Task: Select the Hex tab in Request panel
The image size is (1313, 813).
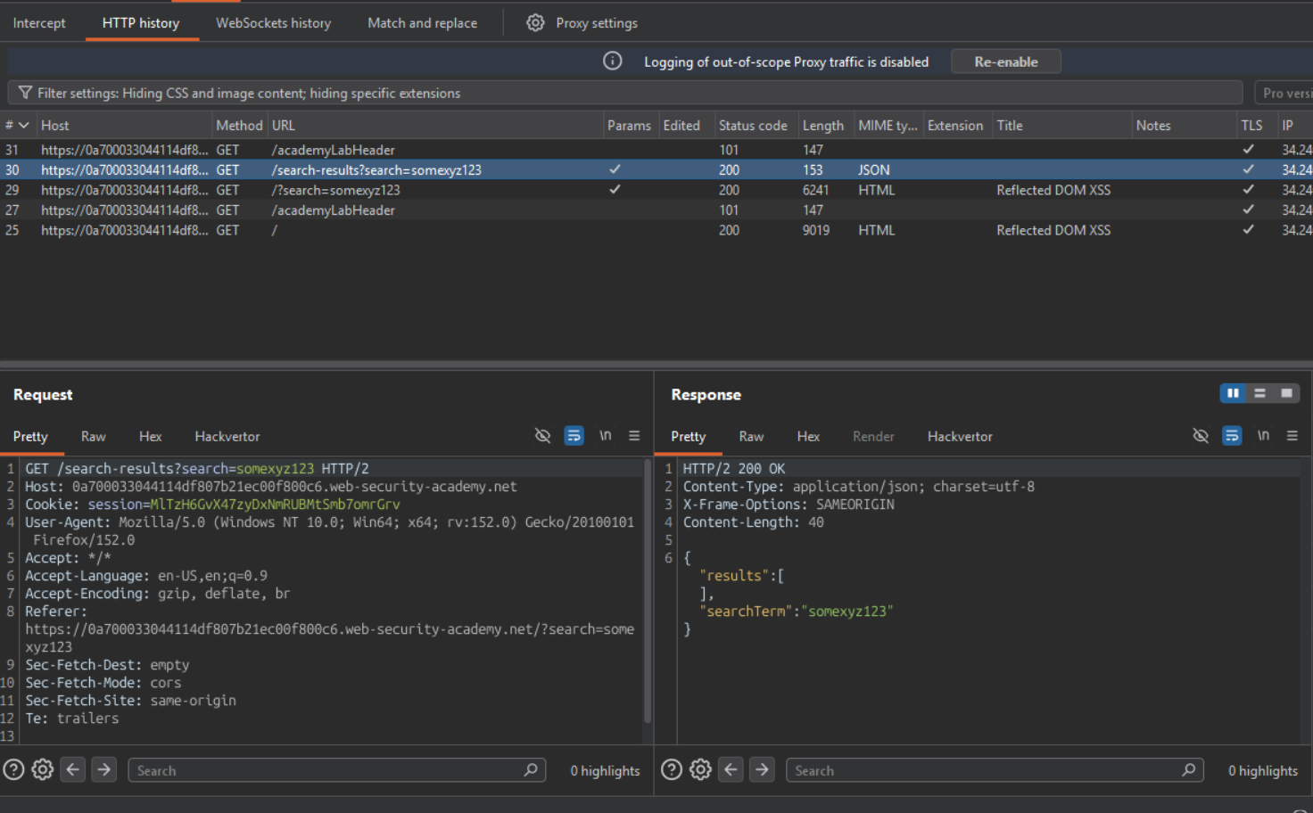Action: (151, 436)
